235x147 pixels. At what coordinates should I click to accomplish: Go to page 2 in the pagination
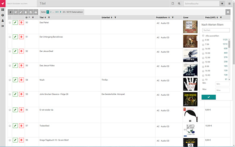pos(51,12)
